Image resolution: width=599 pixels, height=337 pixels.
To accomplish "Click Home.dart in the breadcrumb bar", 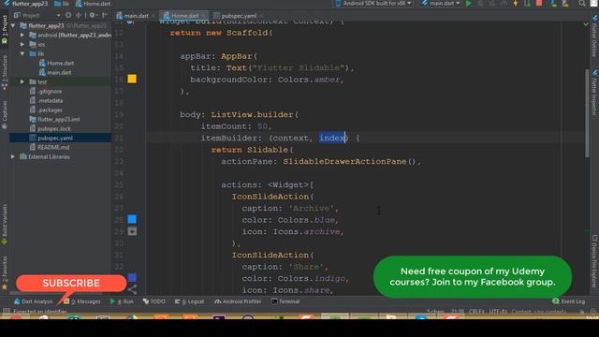I will [94, 4].
